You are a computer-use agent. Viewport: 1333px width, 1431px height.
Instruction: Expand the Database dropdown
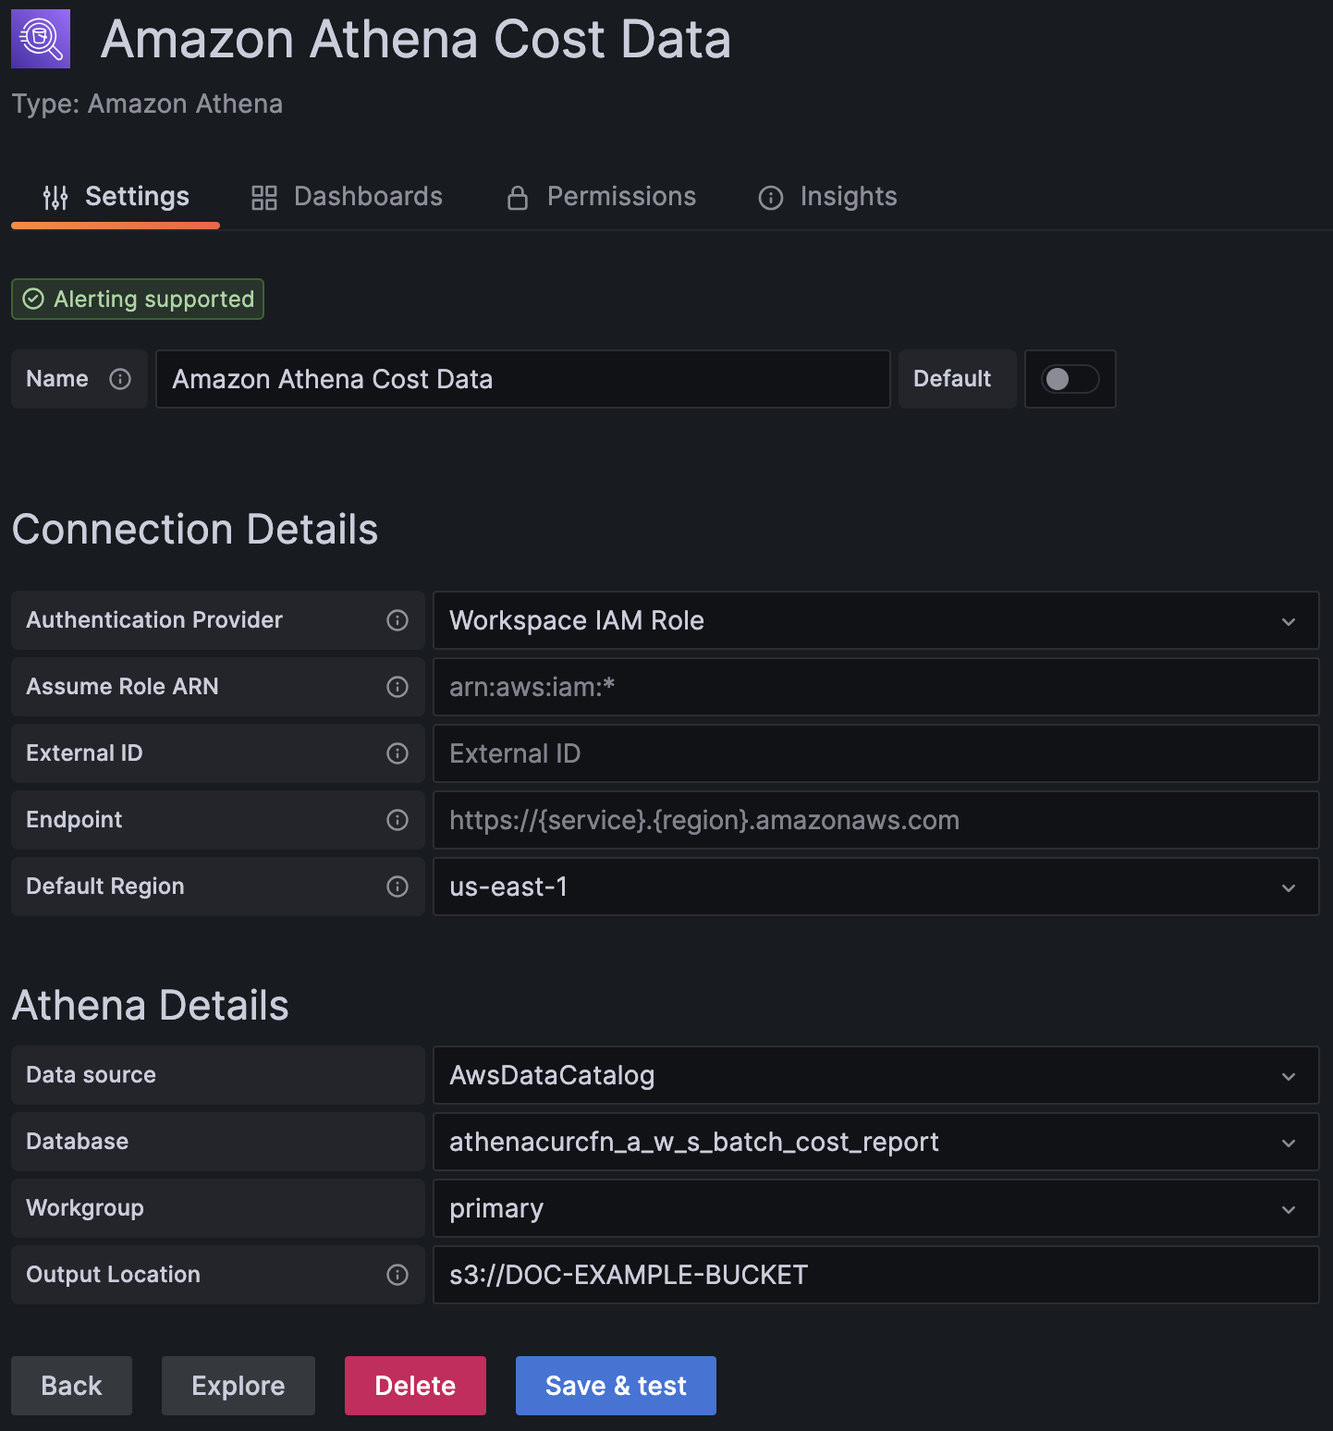pyautogui.click(x=876, y=1142)
